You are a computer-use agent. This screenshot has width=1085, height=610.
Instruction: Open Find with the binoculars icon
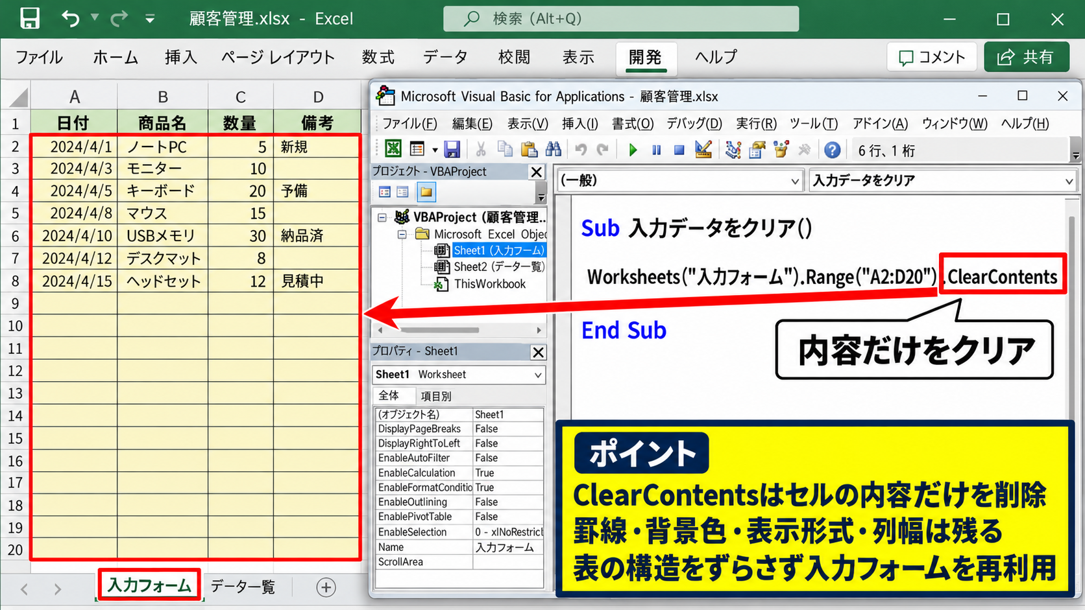click(553, 150)
